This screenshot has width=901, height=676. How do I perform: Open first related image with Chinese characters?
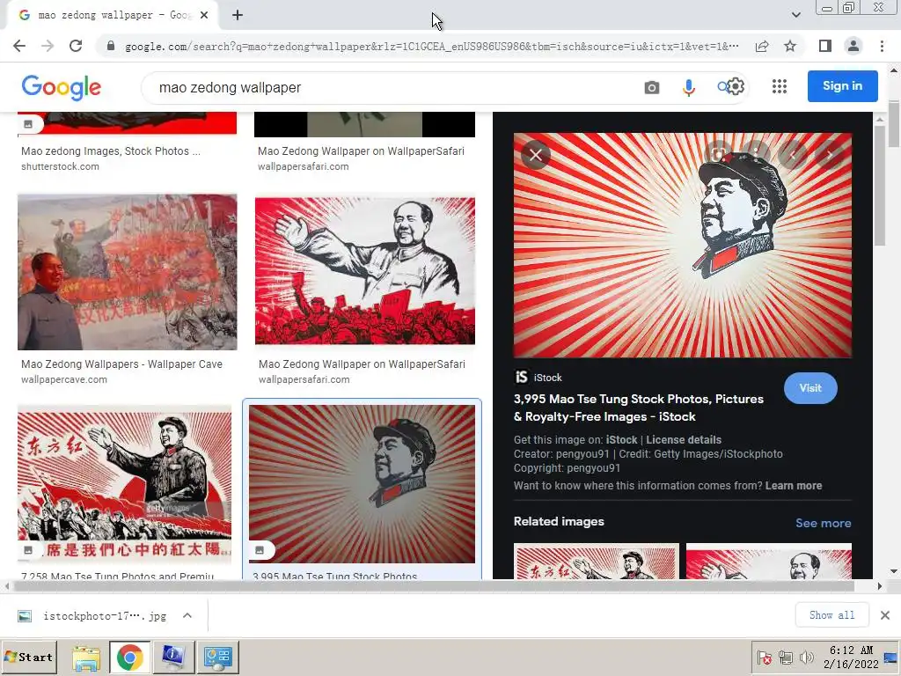click(597, 561)
